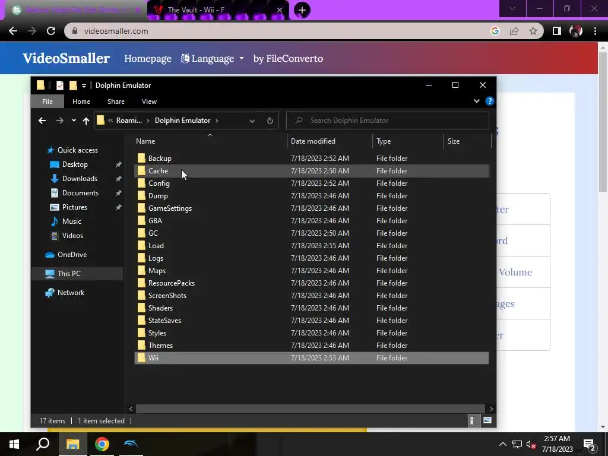
Task: Open OneDrive in navigation pane
Action: pyautogui.click(x=72, y=254)
